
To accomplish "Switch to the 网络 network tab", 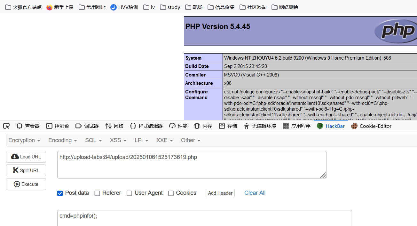I will point(114,126).
